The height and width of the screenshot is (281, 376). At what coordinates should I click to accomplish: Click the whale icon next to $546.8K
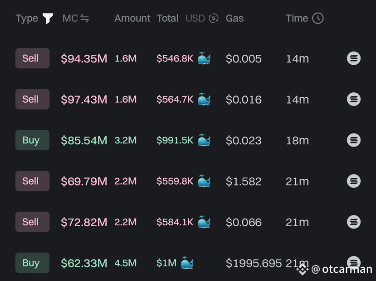[x=204, y=58]
